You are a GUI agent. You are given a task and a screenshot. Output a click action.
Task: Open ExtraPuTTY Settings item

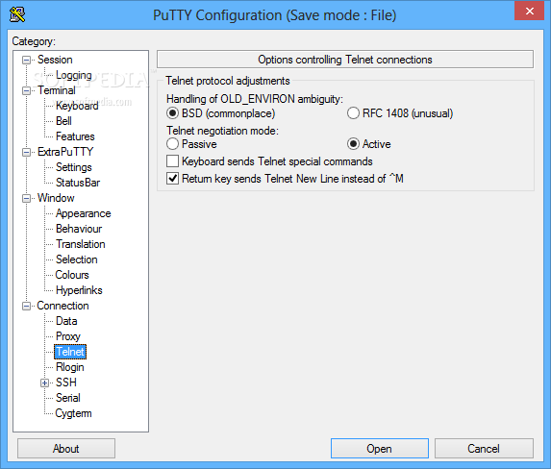pos(74,167)
